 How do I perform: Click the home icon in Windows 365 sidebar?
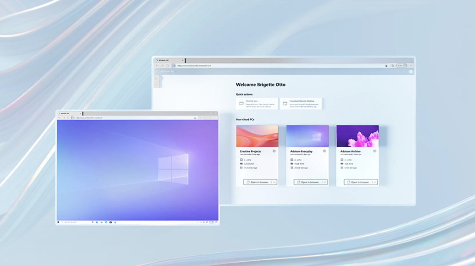(156, 78)
